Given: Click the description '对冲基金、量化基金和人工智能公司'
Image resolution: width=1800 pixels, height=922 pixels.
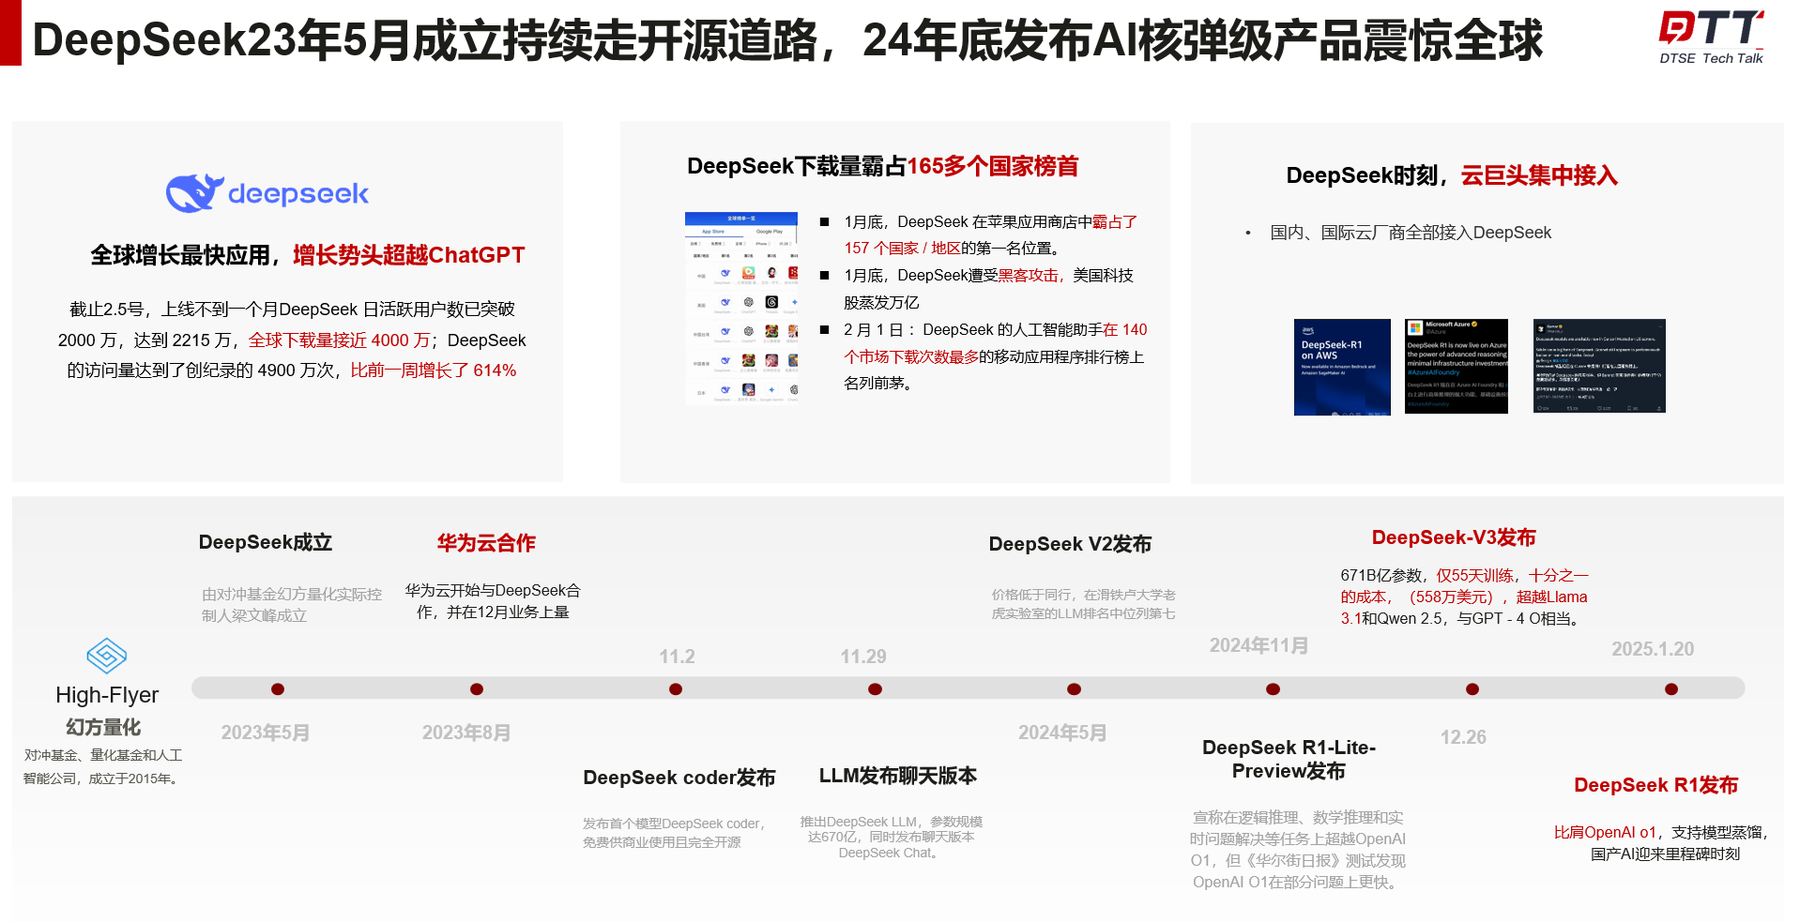Looking at the screenshot, I should pyautogui.click(x=102, y=766).
